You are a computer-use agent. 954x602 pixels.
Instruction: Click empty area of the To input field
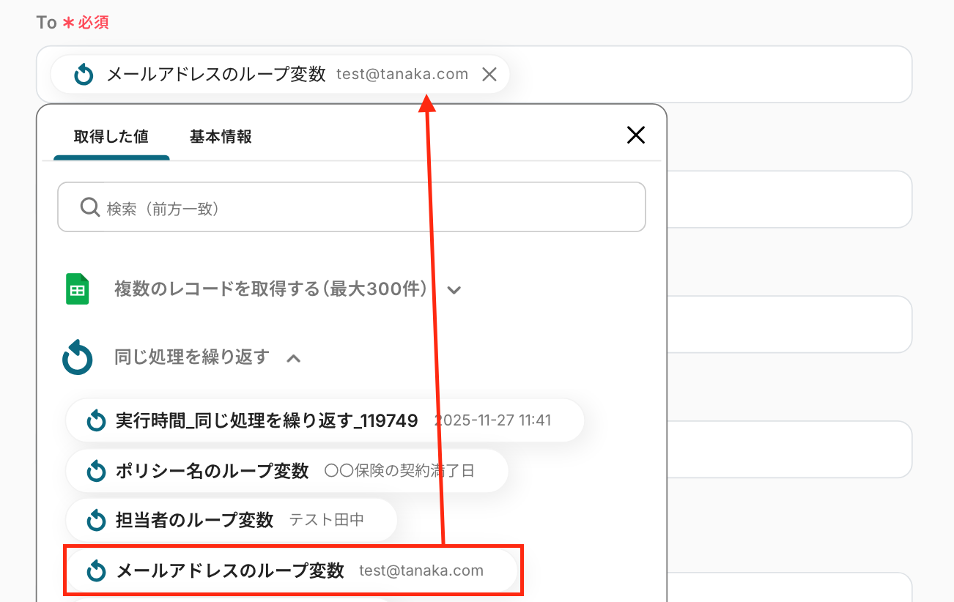pos(711,74)
